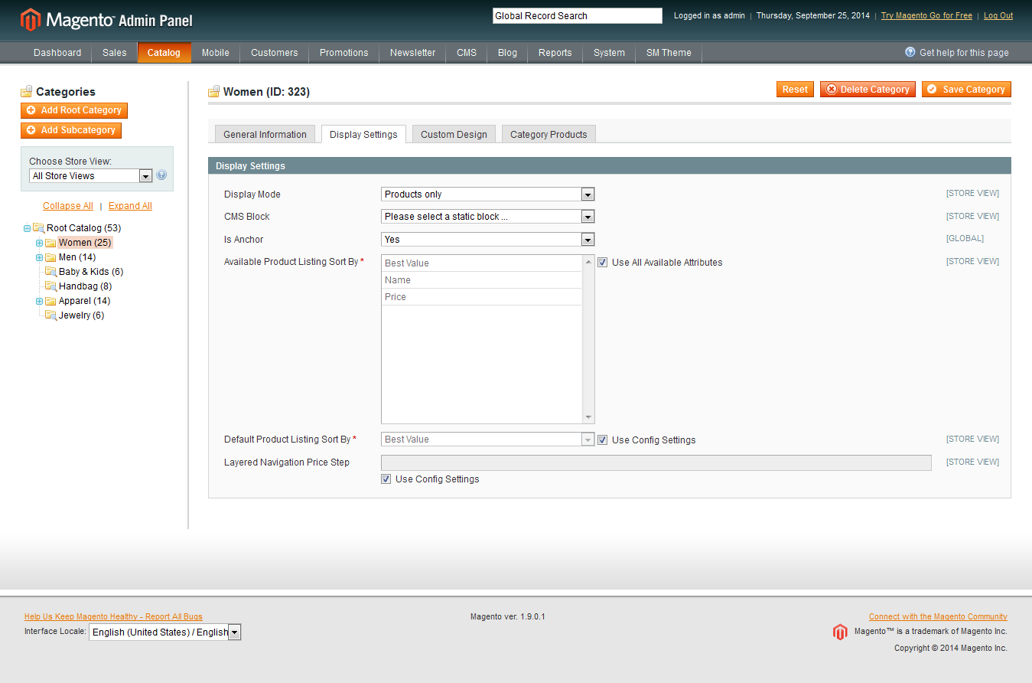Click Magento logo icon in the footer
Image resolution: width=1032 pixels, height=683 pixels.
[840, 632]
